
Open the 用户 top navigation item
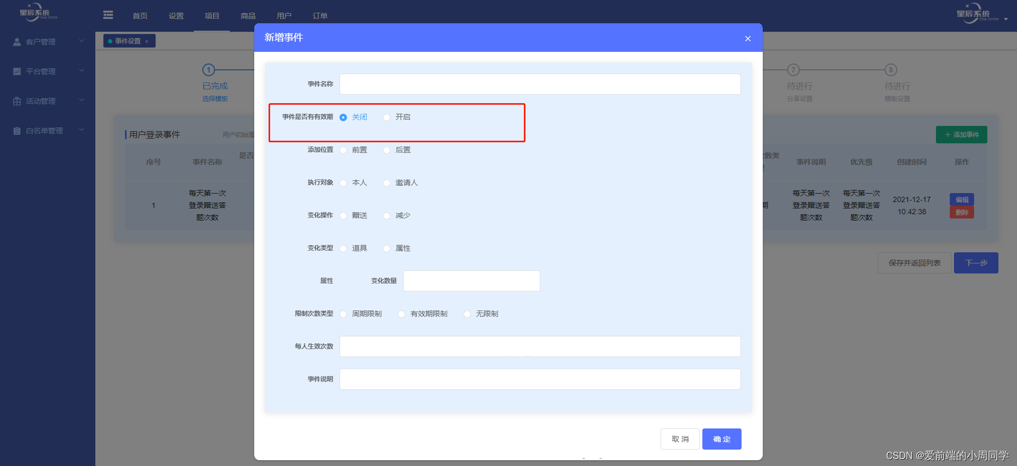pyautogui.click(x=284, y=16)
